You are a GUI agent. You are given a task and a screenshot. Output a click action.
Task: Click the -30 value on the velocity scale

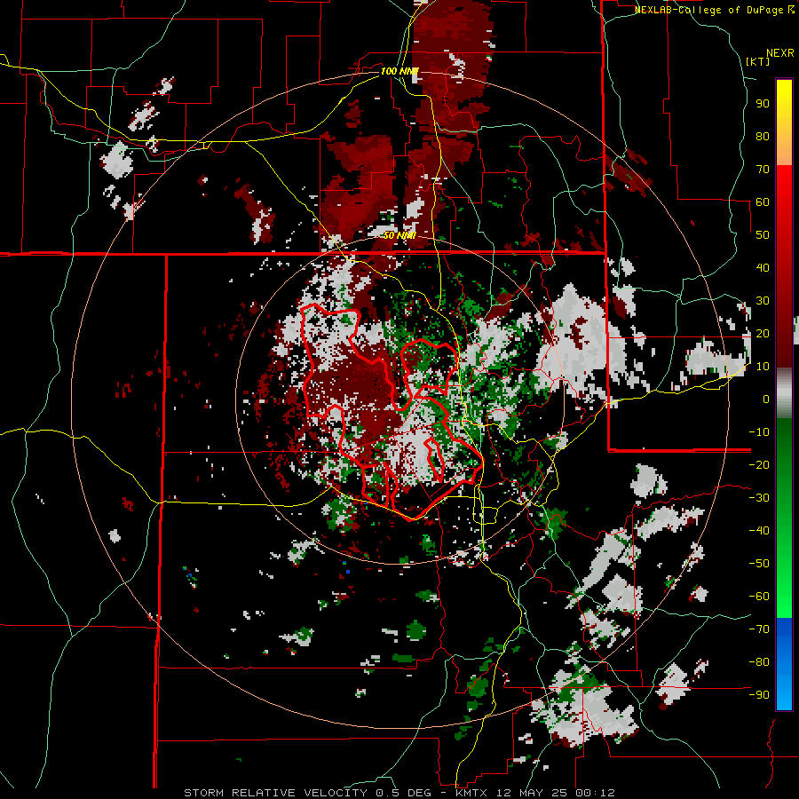[x=759, y=498]
